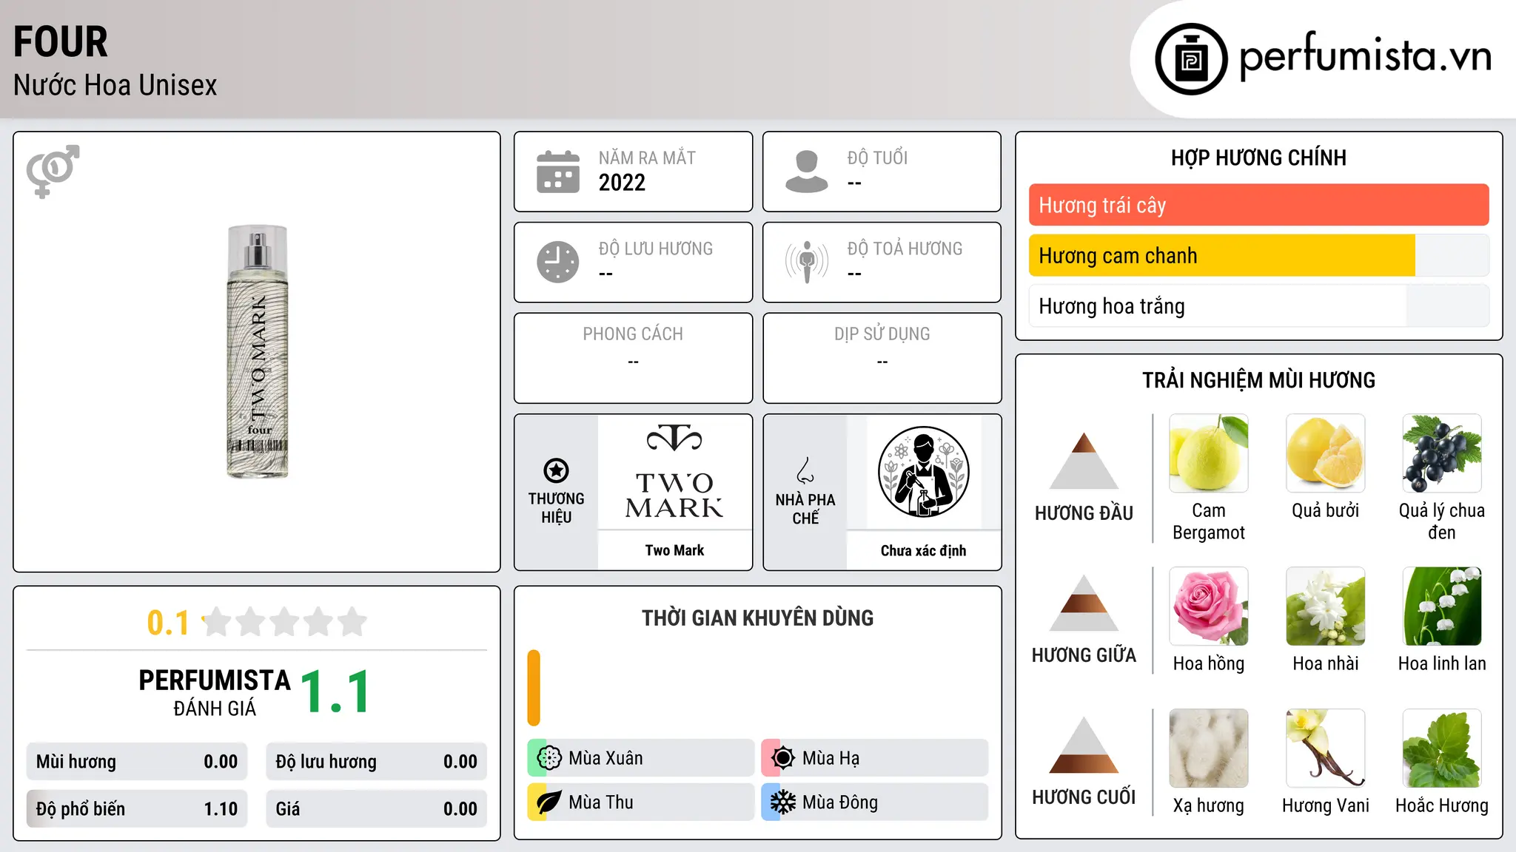Click the sun icon for Mùa Hạ
The image size is (1516, 852).
tap(783, 758)
